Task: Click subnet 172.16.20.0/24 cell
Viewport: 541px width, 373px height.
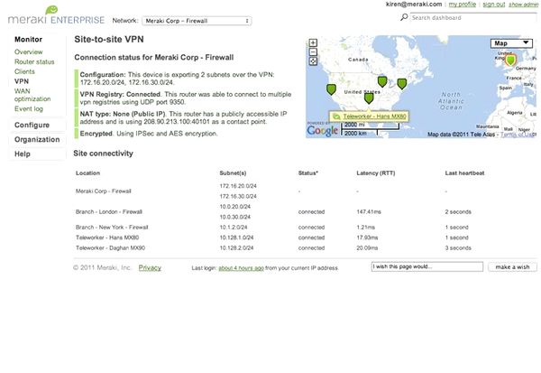Action: [238, 186]
